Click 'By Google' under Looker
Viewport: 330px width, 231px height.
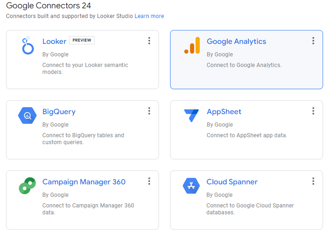[55, 55]
